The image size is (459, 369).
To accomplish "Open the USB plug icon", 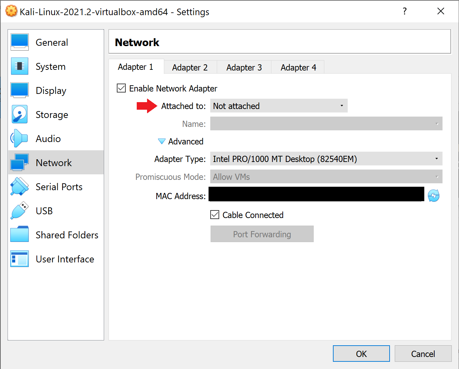I will tap(20, 211).
